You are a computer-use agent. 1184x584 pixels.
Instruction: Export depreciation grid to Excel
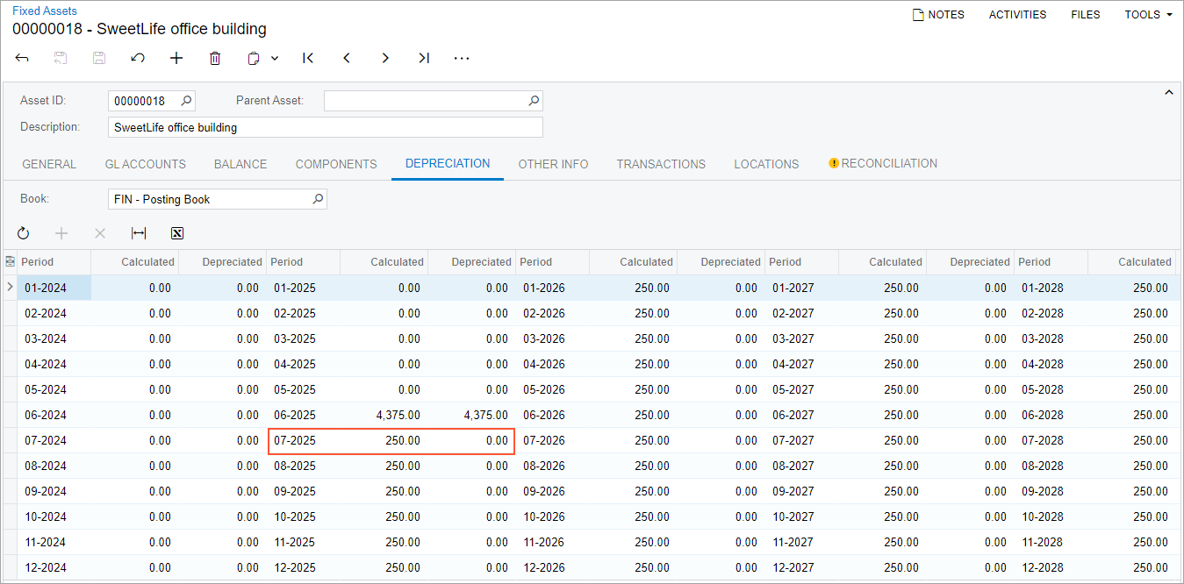click(x=177, y=233)
